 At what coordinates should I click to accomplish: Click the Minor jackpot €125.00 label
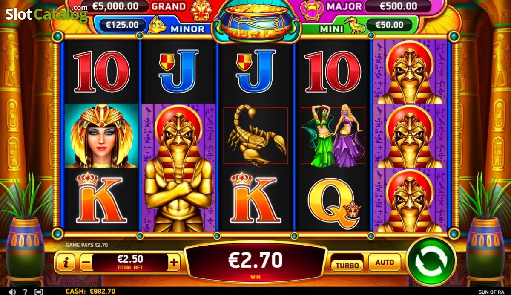(123, 25)
